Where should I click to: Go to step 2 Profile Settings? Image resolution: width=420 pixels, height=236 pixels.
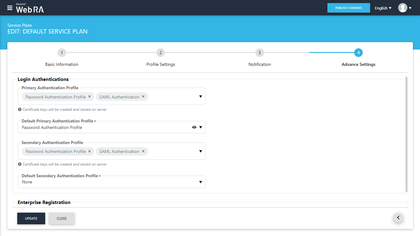[160, 53]
